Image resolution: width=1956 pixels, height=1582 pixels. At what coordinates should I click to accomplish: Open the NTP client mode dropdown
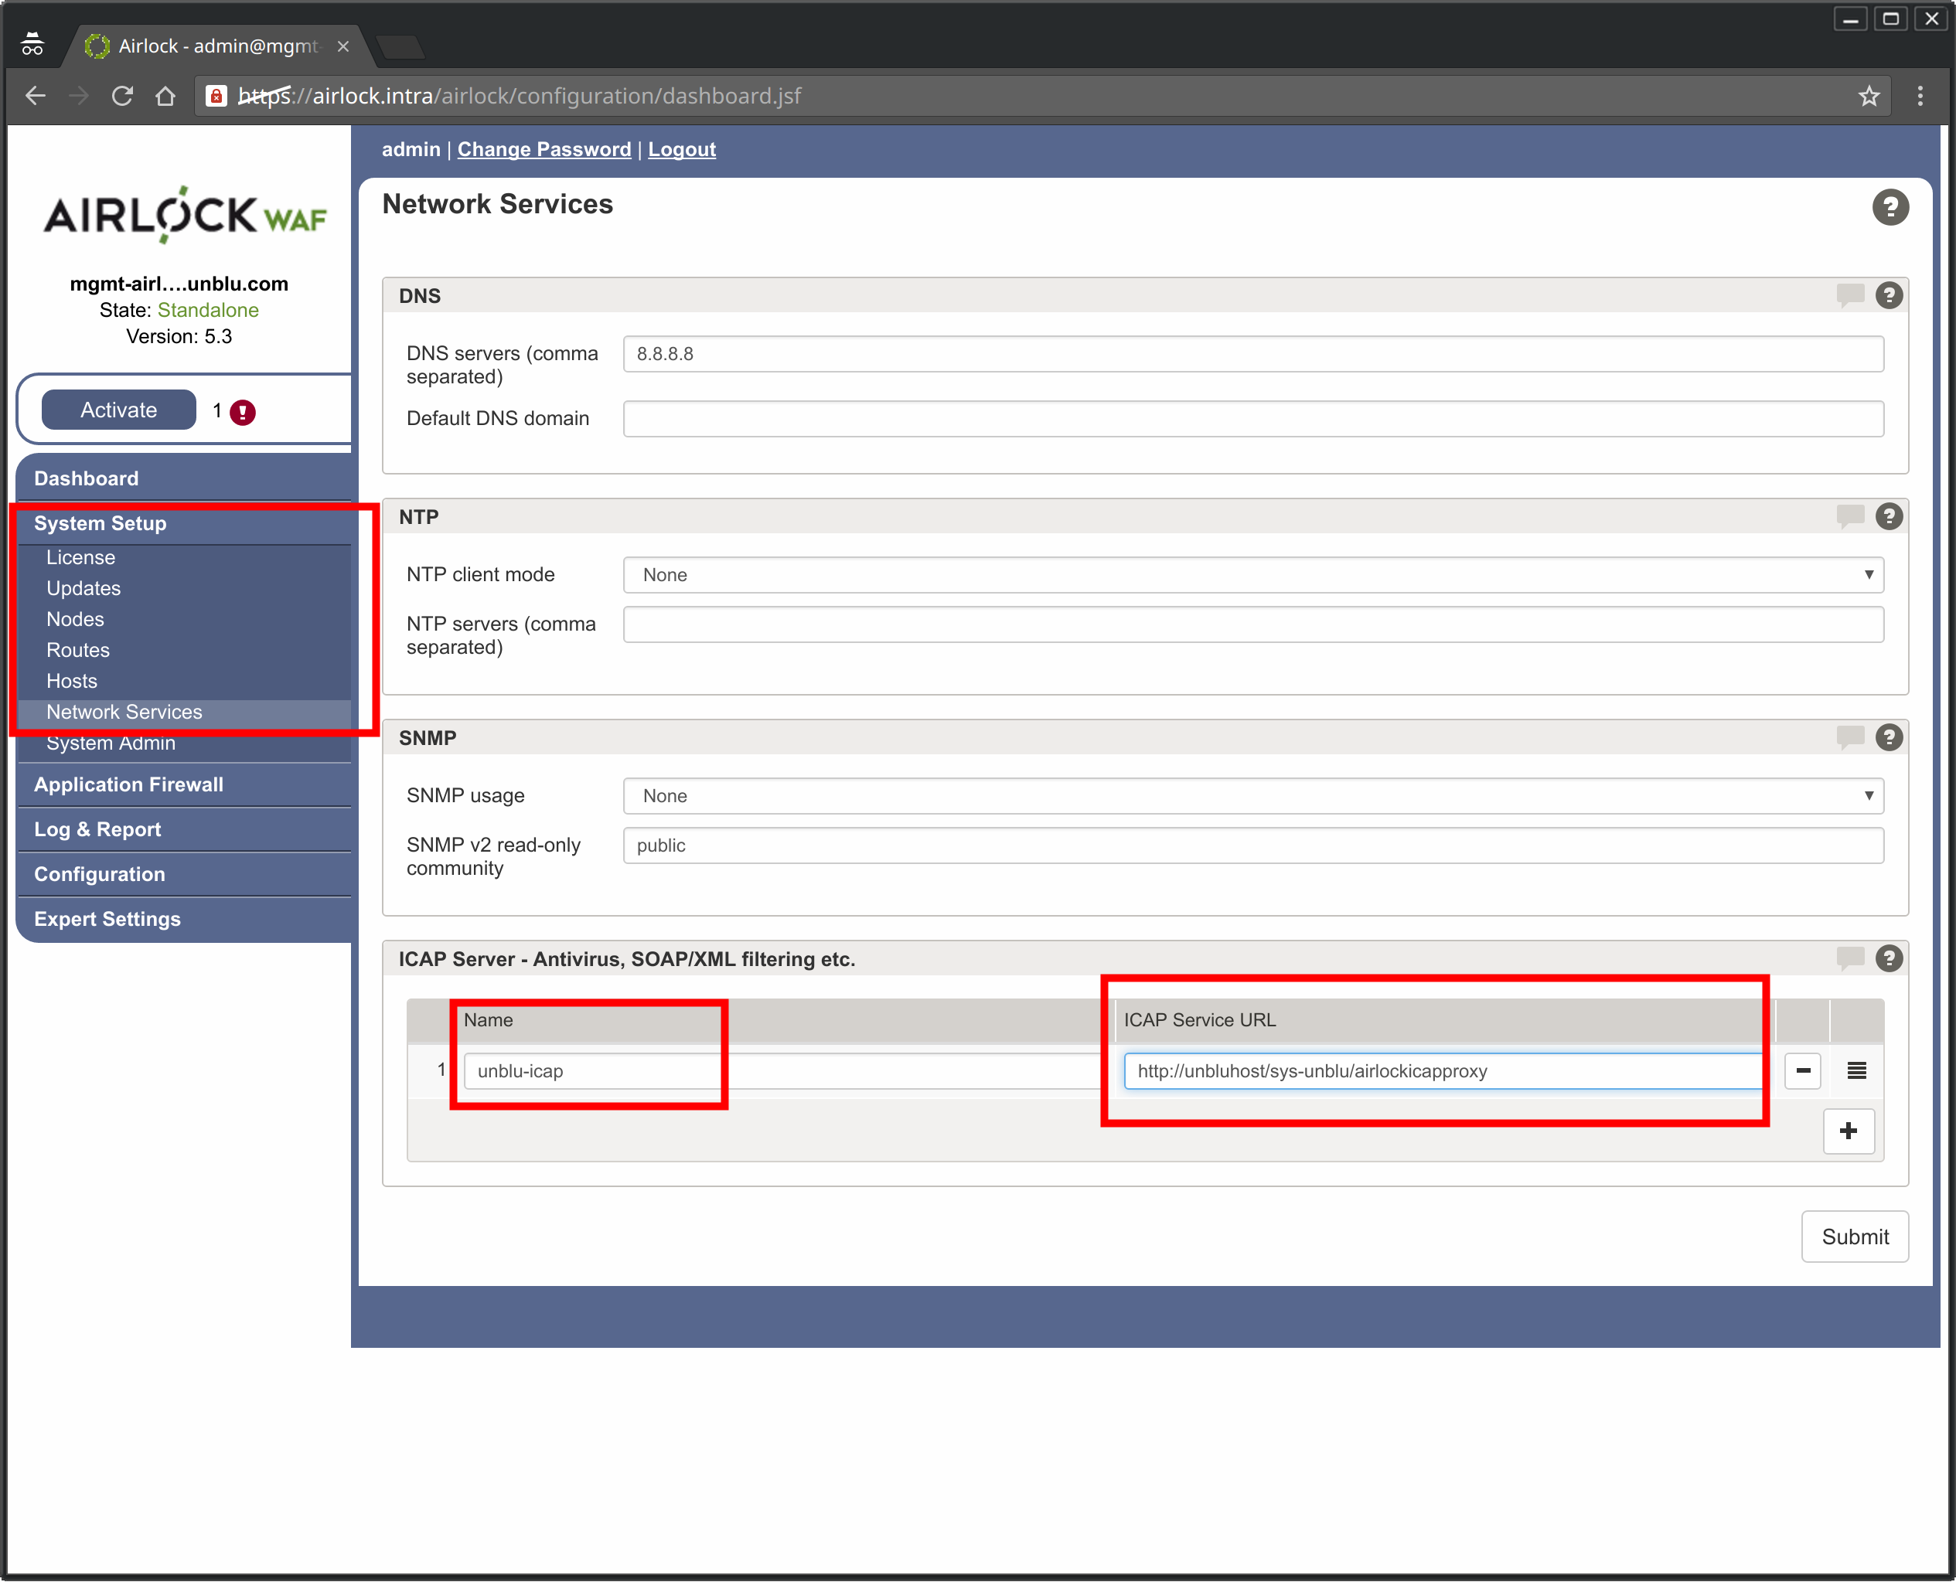click(1868, 574)
